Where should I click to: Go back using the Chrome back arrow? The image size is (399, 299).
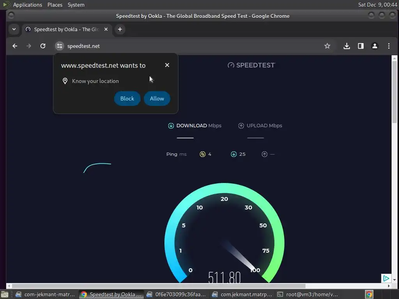15,46
